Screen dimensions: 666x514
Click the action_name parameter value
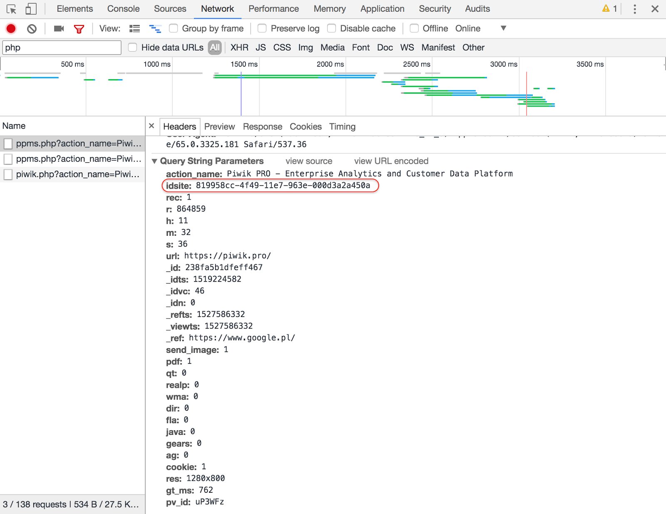coord(370,174)
